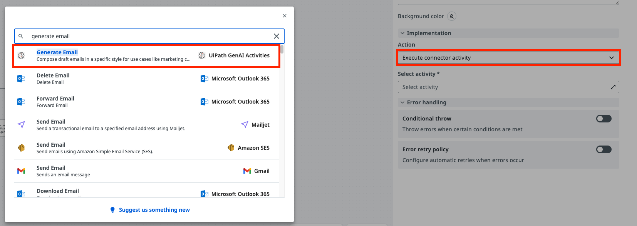The image size is (637, 226).
Task: Click the Outlook 365 connector icon in the Download Email row
Action: click(205, 194)
